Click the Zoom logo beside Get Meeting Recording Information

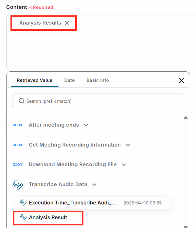pyautogui.click(x=18, y=145)
